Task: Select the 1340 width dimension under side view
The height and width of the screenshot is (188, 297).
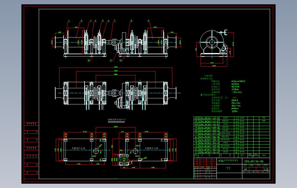Action: (214, 66)
